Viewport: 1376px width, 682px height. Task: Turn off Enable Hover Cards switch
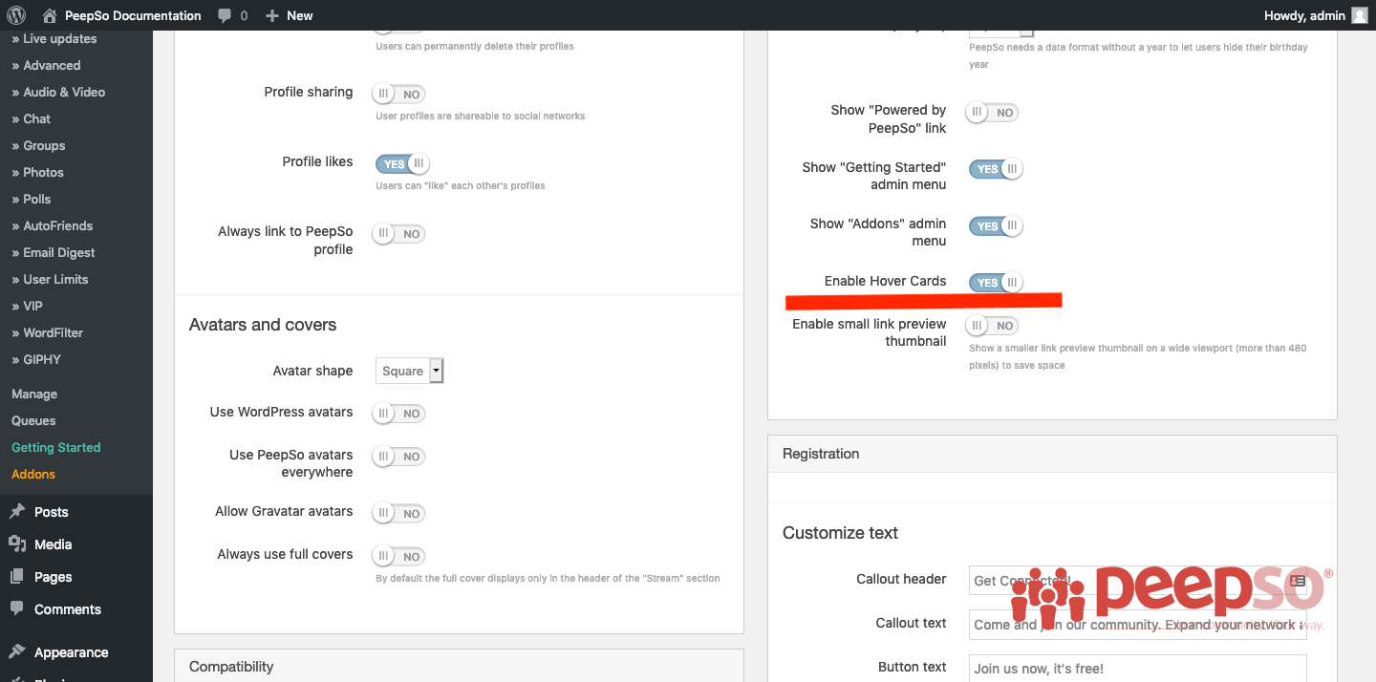(996, 283)
